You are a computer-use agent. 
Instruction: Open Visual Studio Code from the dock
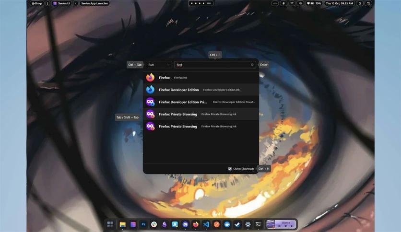coord(206,224)
